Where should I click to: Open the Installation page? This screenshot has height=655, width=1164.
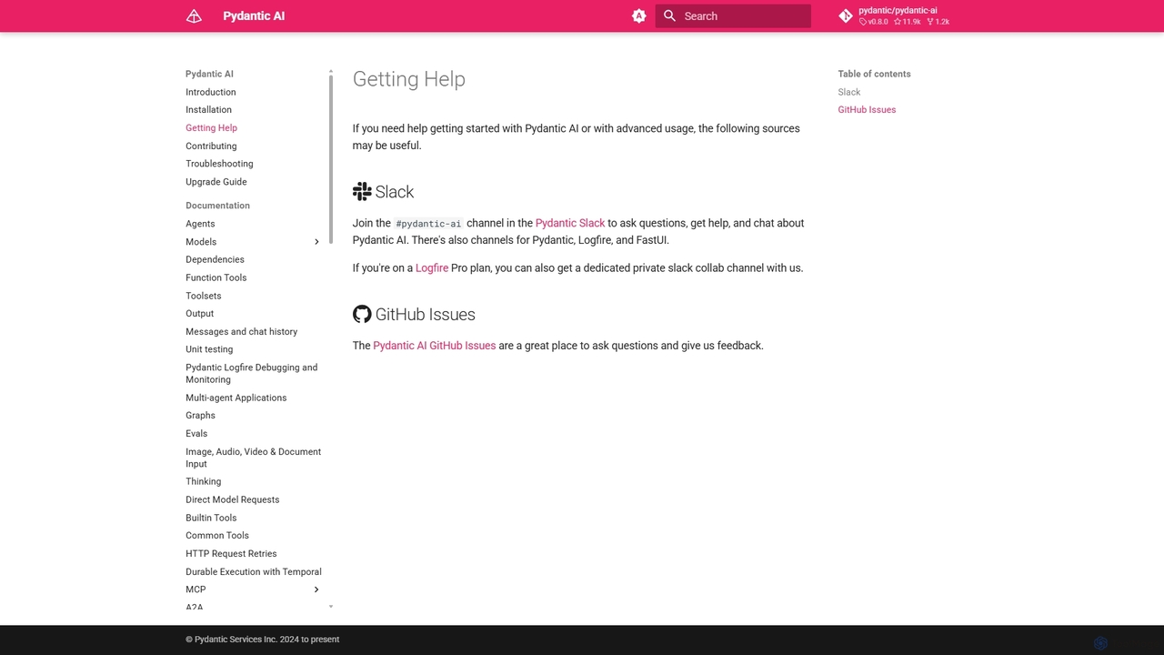[208, 110]
